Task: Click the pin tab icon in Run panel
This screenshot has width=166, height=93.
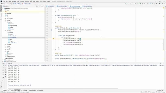Action: point(3,80)
